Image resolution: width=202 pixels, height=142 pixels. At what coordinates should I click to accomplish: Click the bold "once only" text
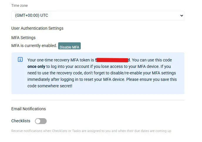tap(36, 66)
